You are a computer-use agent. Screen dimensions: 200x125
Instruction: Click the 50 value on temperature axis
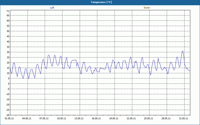tap(8, 31)
